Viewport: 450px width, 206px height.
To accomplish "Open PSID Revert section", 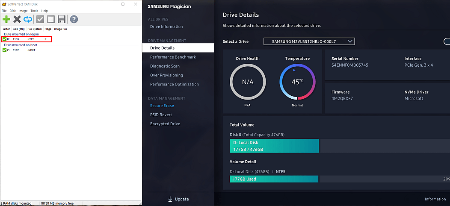I will click(161, 115).
